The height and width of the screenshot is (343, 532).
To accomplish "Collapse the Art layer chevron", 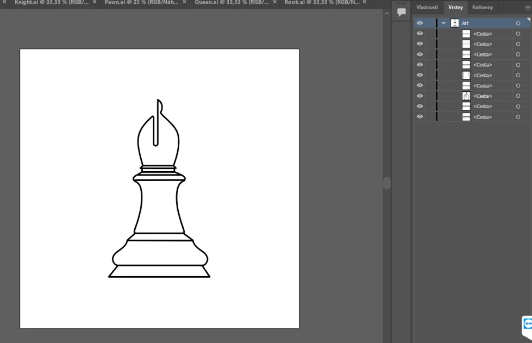I will pos(443,23).
